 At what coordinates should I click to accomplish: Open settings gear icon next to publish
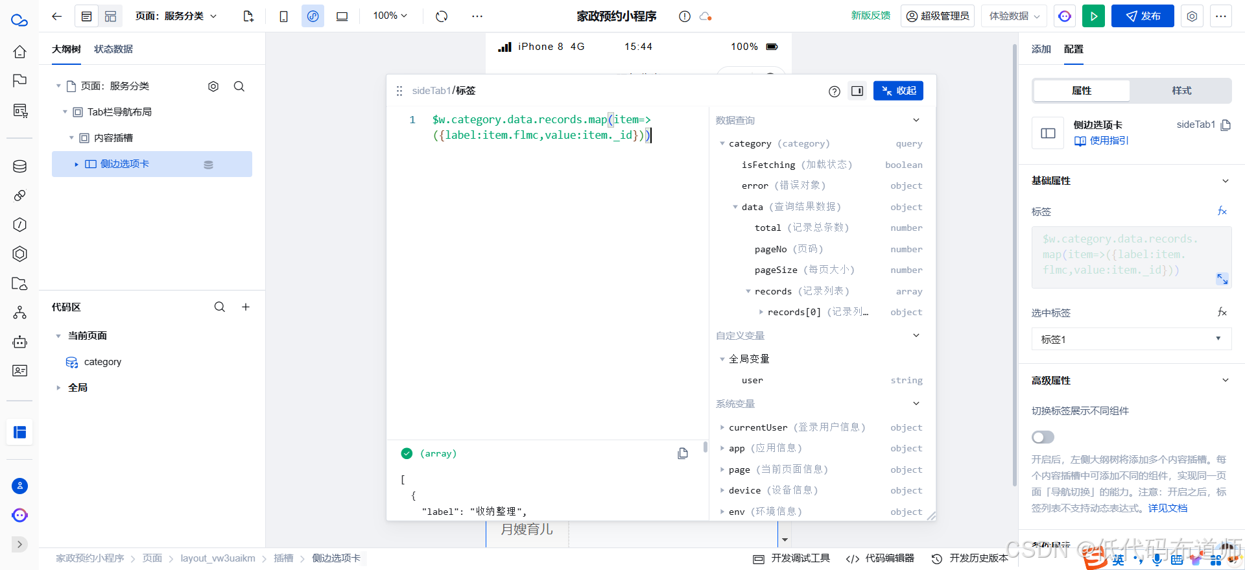1192,16
